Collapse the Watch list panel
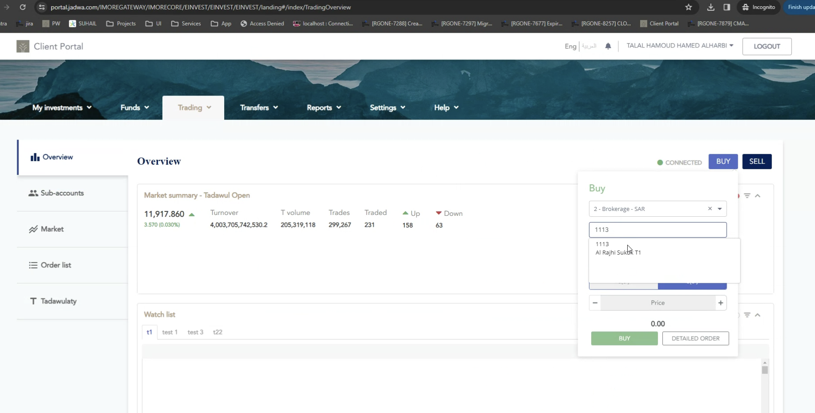 [758, 315]
